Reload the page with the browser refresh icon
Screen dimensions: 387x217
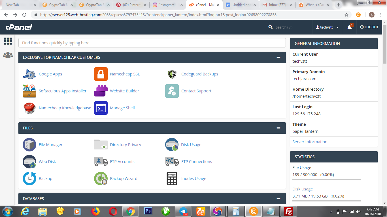[x=24, y=15]
